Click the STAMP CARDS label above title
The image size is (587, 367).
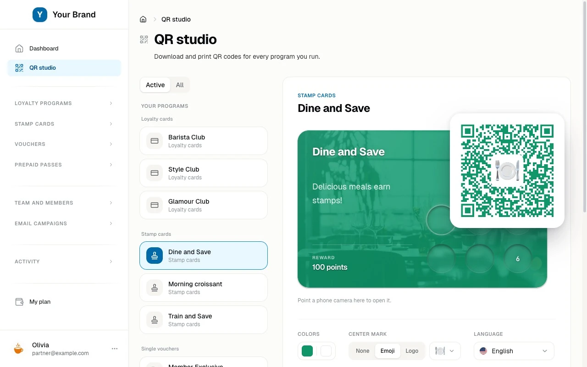(x=316, y=95)
